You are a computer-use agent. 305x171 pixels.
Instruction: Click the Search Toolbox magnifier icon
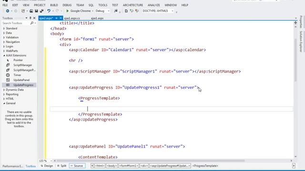coord(32,23)
